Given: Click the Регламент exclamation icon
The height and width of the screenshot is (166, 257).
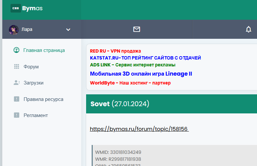Looking at the screenshot, I should (x=16, y=115).
